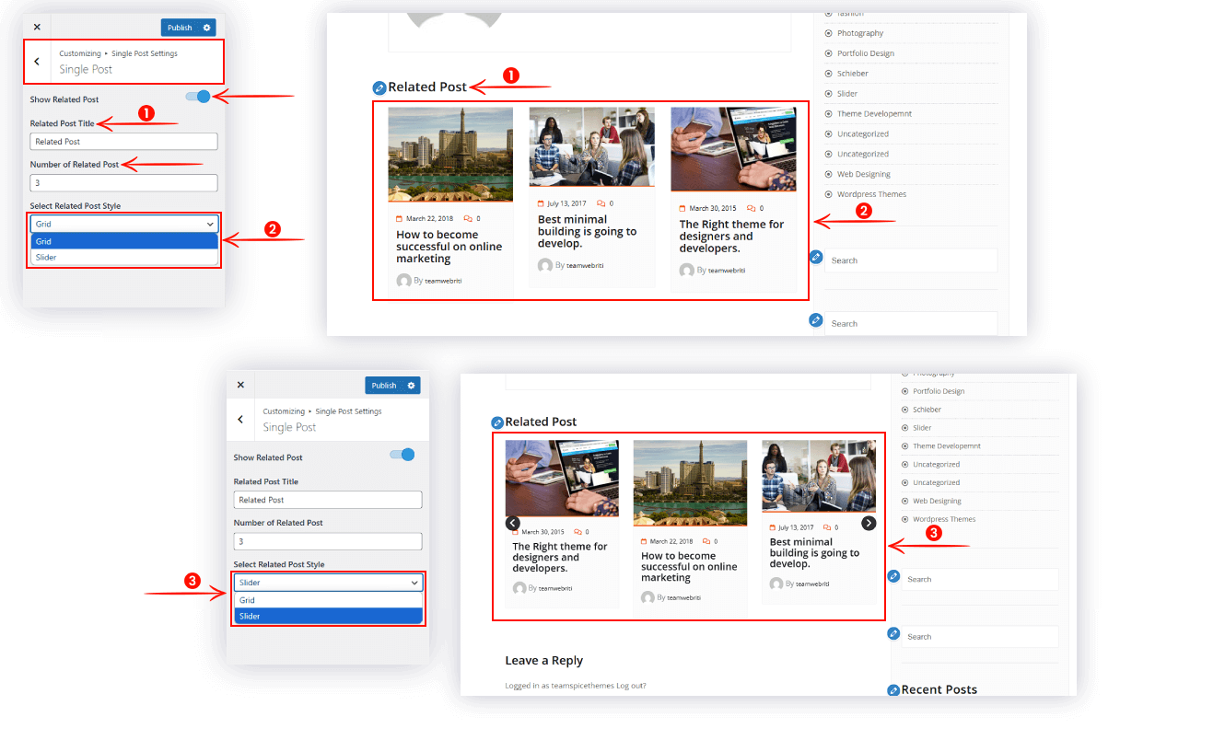Open Portfolio Design category in slider preview sidebar
Screen dimensions: 1225x740
coord(939,391)
